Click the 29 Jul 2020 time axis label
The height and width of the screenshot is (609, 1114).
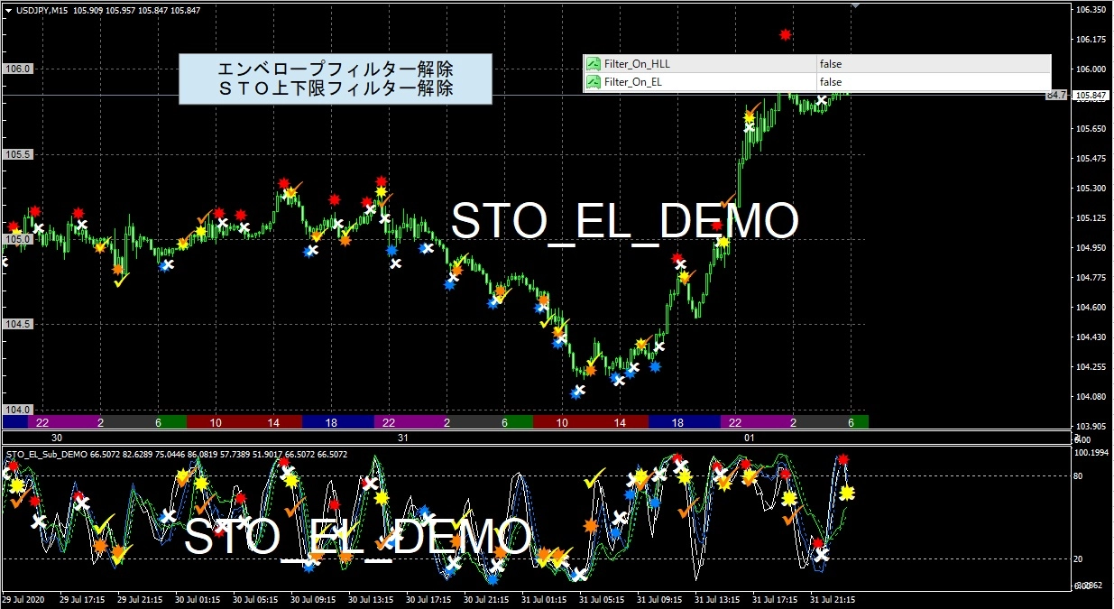click(23, 599)
